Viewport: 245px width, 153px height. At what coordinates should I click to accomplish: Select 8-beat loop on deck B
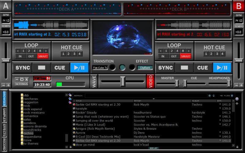tap(183, 51)
